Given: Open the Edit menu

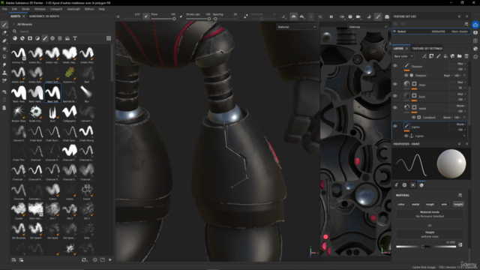Looking at the screenshot, I should (x=14, y=9).
